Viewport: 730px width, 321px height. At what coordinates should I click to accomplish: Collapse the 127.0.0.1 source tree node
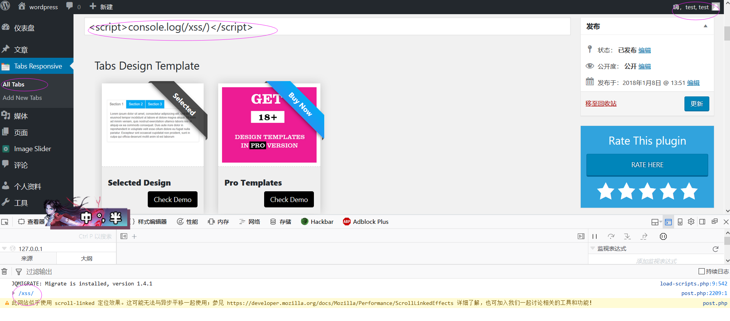point(4,248)
